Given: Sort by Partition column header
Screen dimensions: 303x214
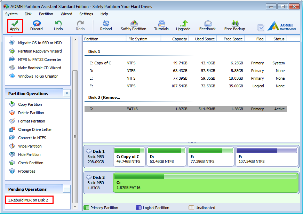Looking at the screenshot, I should 105,39.
